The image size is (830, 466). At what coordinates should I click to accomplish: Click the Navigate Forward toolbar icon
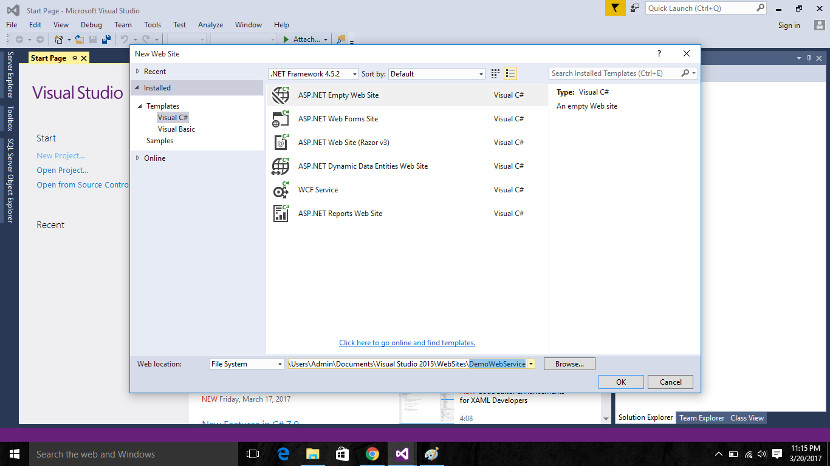40,39
